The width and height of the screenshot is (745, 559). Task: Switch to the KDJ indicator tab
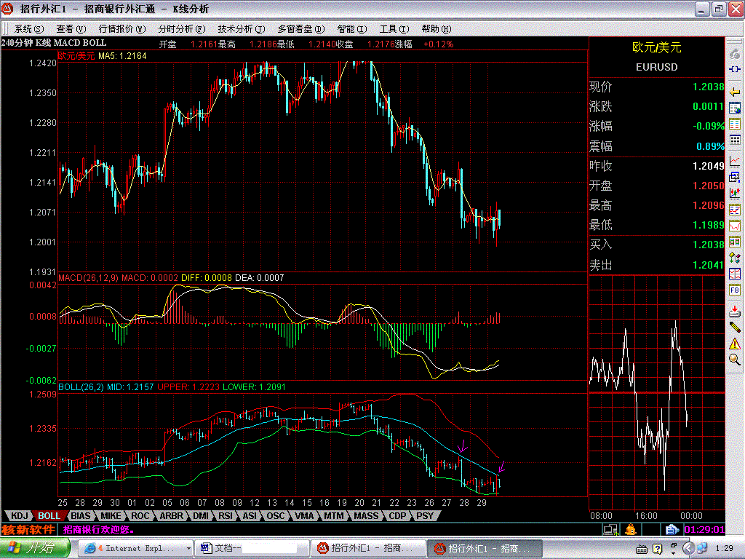20,516
